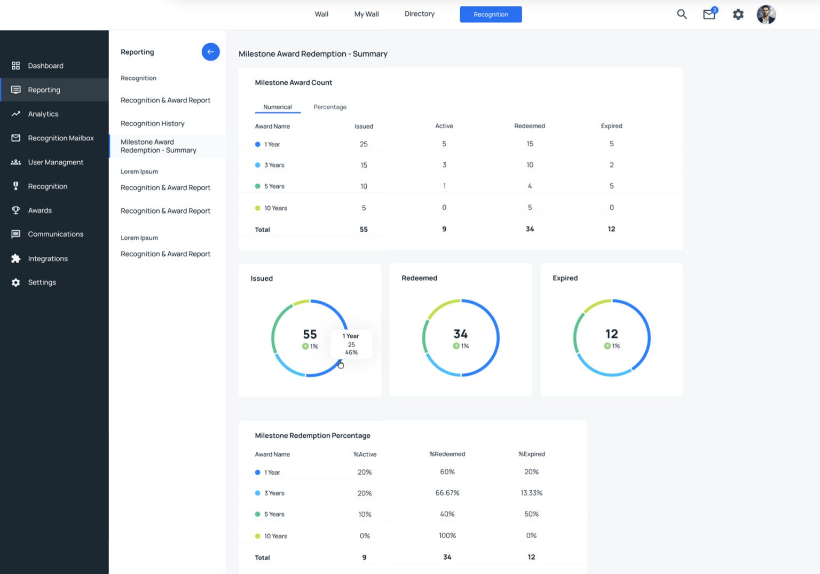Click the Integrations puzzle piece icon
This screenshot has width=820, height=574.
[x=16, y=258]
